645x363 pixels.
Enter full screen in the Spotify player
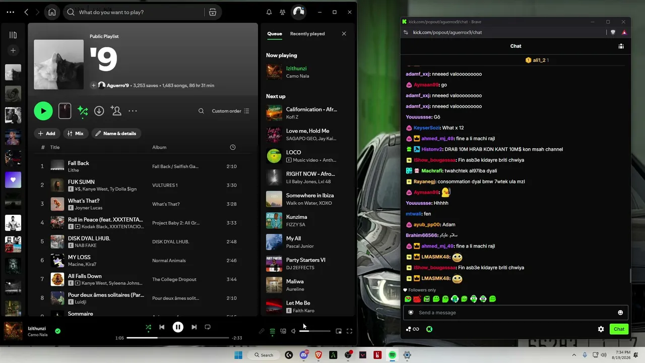349,331
